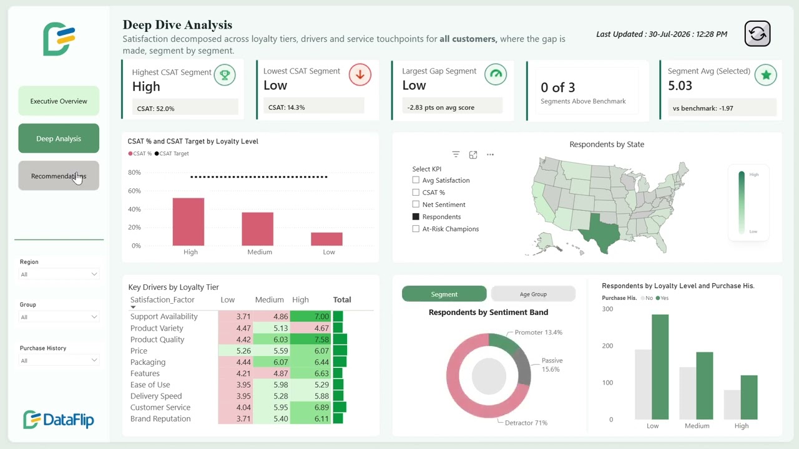Go to Executive Overview page
799x449 pixels.
point(59,101)
